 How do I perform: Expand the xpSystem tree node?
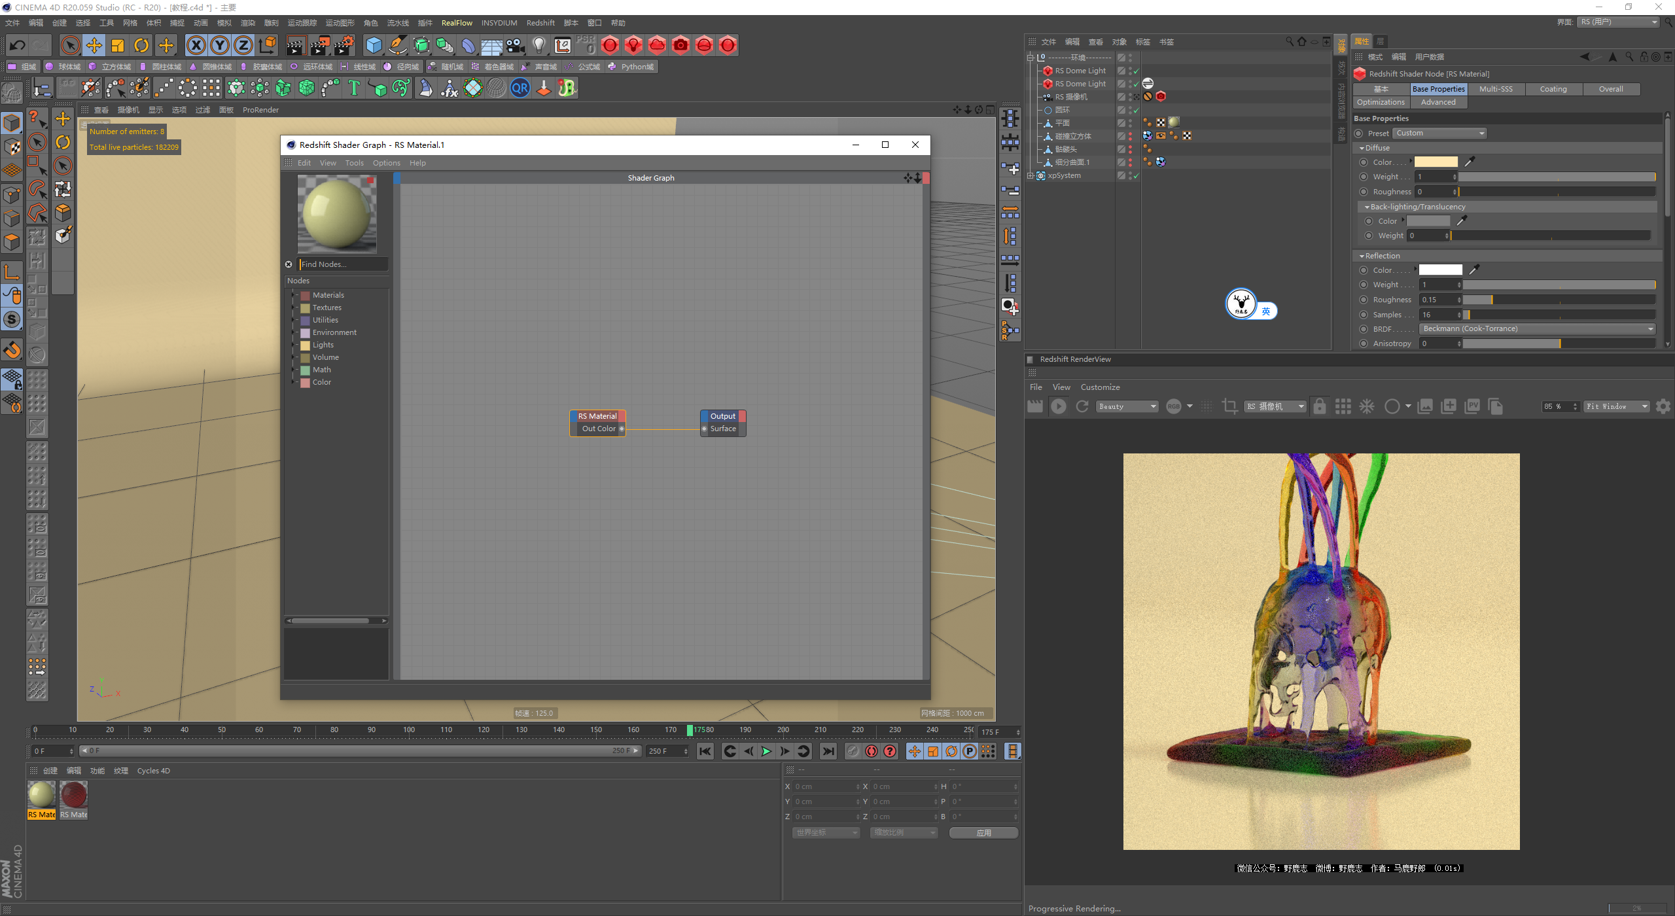pos(1030,175)
